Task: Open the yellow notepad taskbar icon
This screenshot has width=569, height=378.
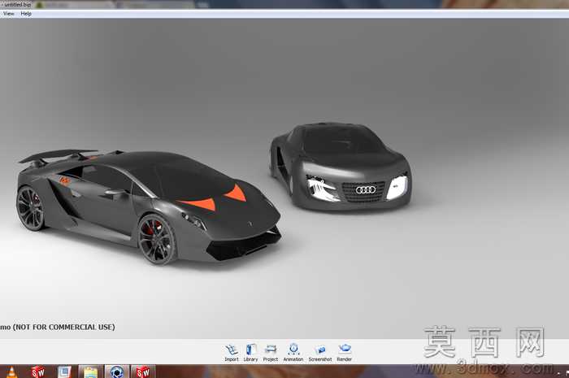Action: pos(90,371)
